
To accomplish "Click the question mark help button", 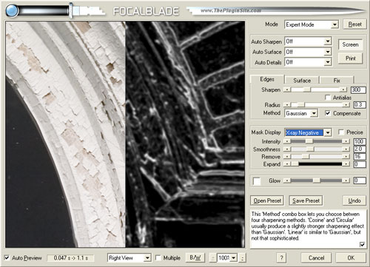I will [282, 258].
